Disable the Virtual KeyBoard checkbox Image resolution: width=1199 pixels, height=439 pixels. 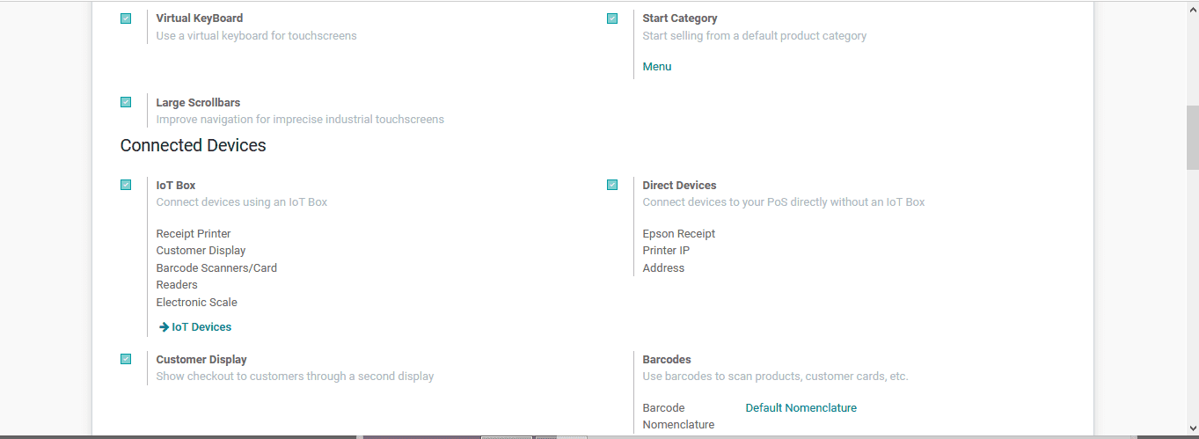click(126, 18)
